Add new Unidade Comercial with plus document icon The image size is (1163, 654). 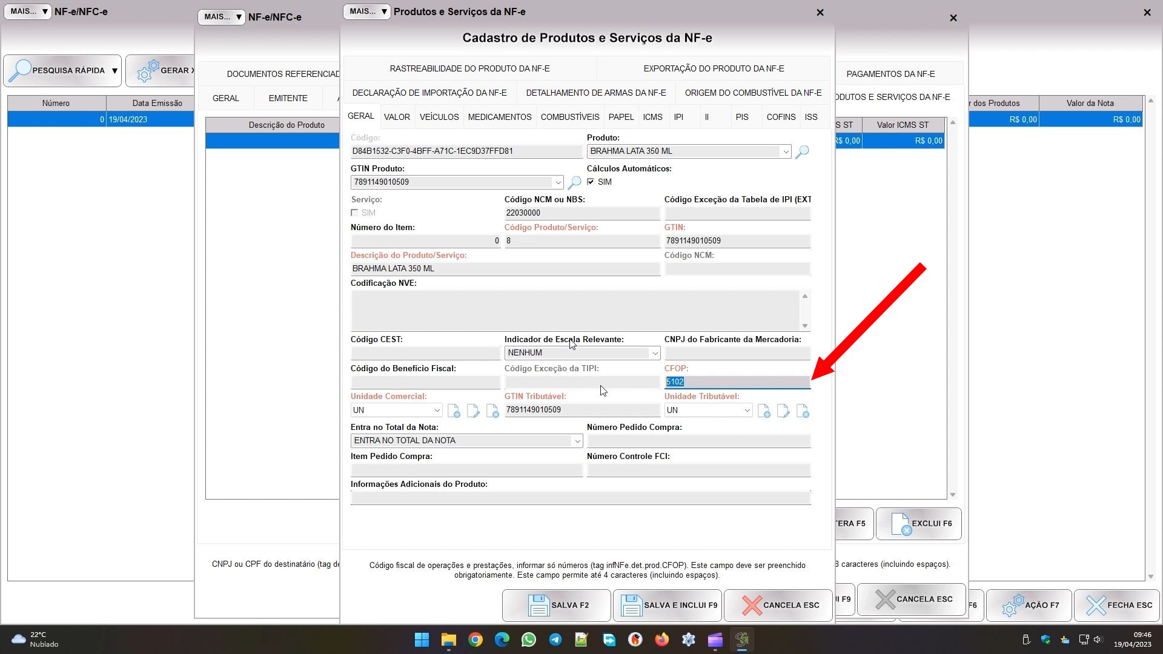pyautogui.click(x=454, y=411)
